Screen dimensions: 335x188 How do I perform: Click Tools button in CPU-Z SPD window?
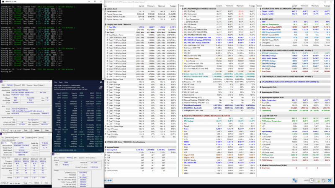point(26,183)
